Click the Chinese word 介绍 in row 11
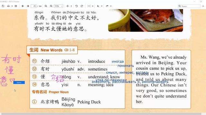This screenshot has height=115, width=206. [45, 61]
